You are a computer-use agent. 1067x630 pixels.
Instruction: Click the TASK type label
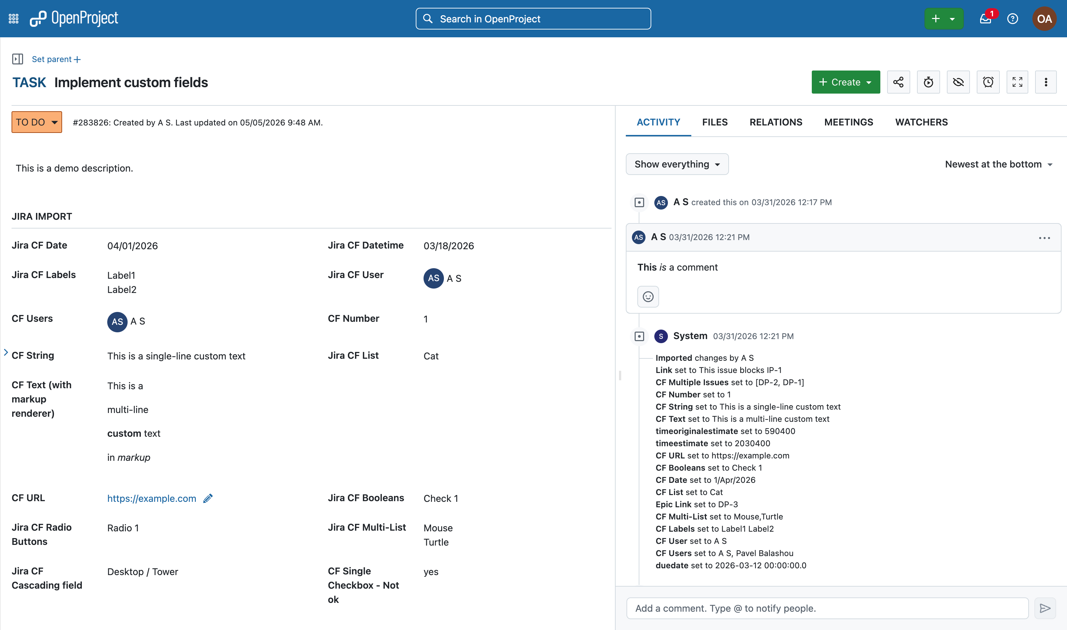click(29, 82)
